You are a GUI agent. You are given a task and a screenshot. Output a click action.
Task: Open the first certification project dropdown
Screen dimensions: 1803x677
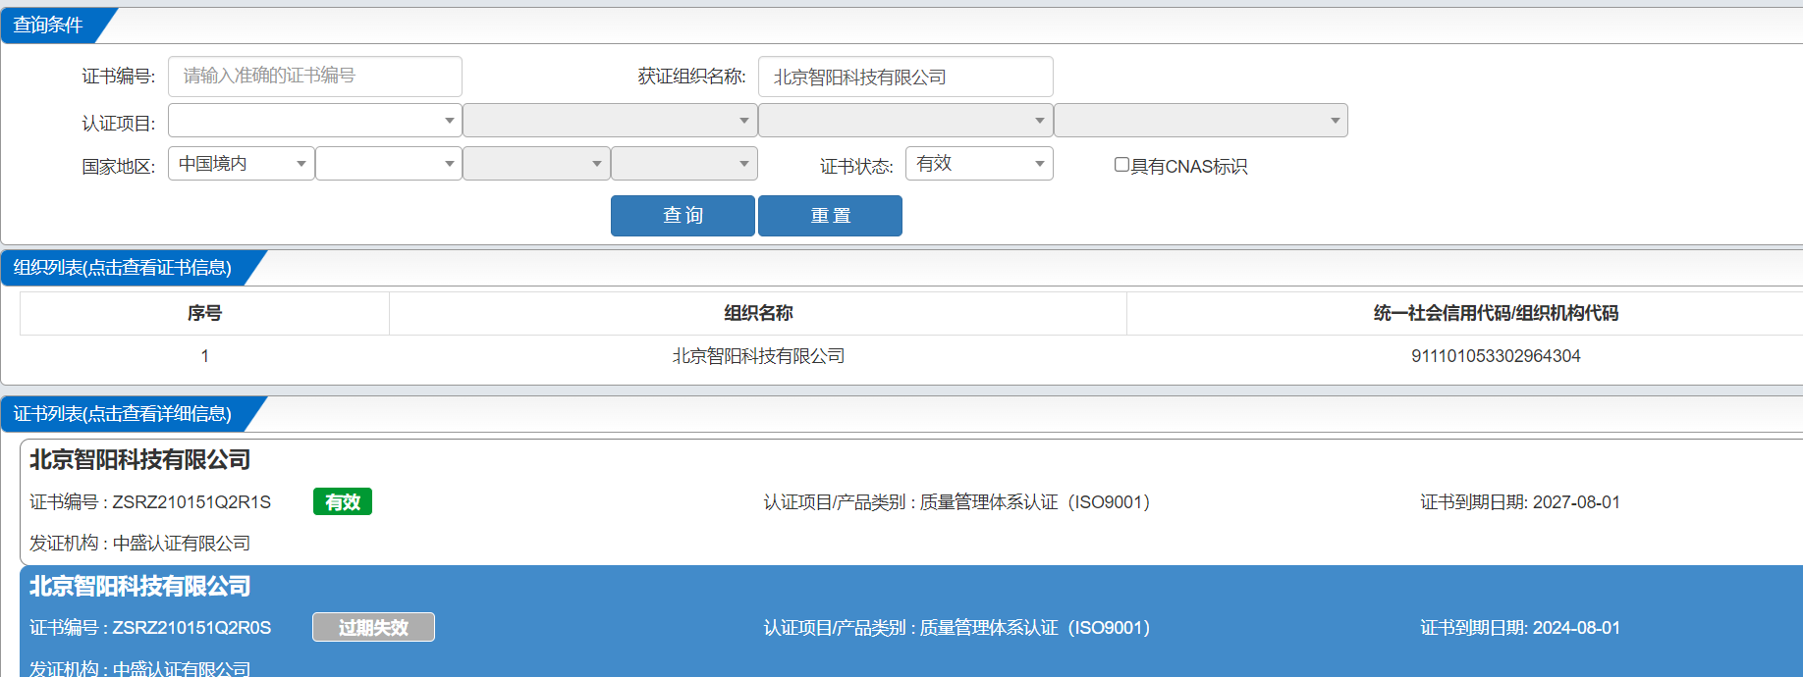click(315, 121)
